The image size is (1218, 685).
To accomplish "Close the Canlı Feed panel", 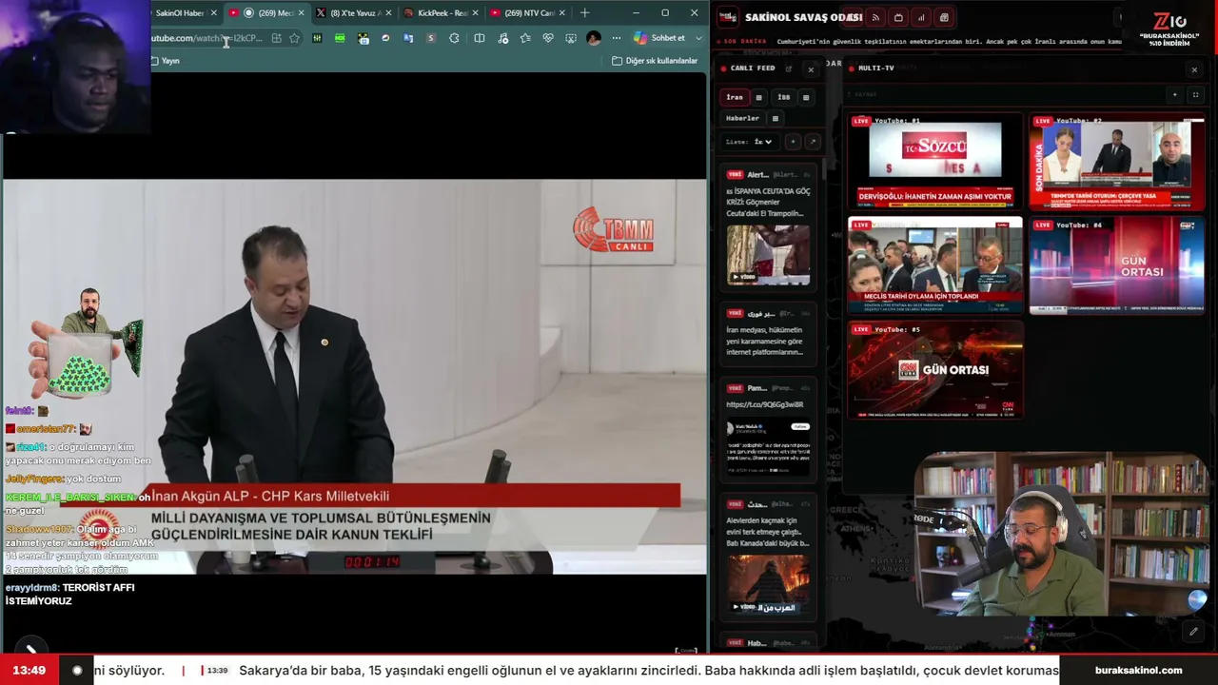I will pos(811,69).
